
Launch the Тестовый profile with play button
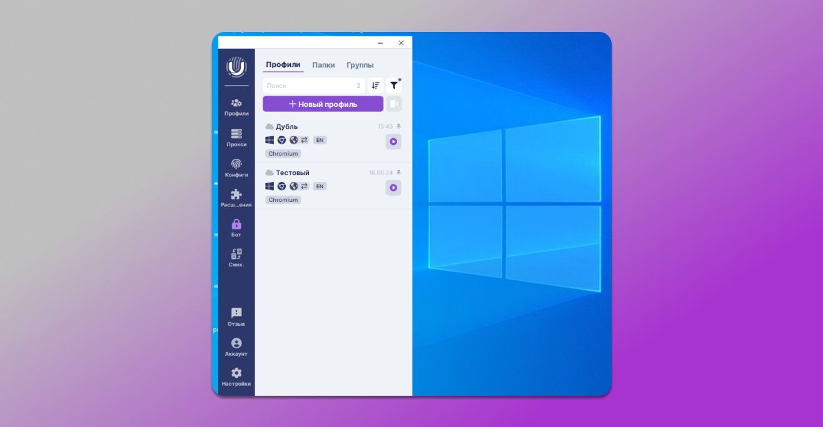pos(393,188)
